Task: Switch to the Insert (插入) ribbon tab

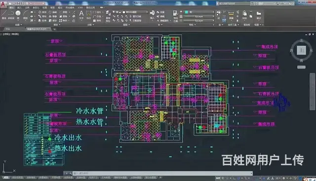Action: (19, 7)
